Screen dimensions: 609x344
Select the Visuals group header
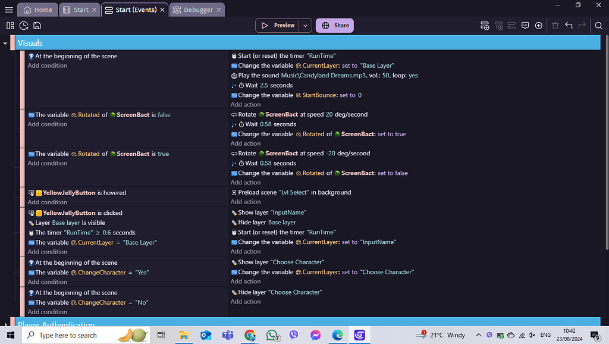click(307, 43)
